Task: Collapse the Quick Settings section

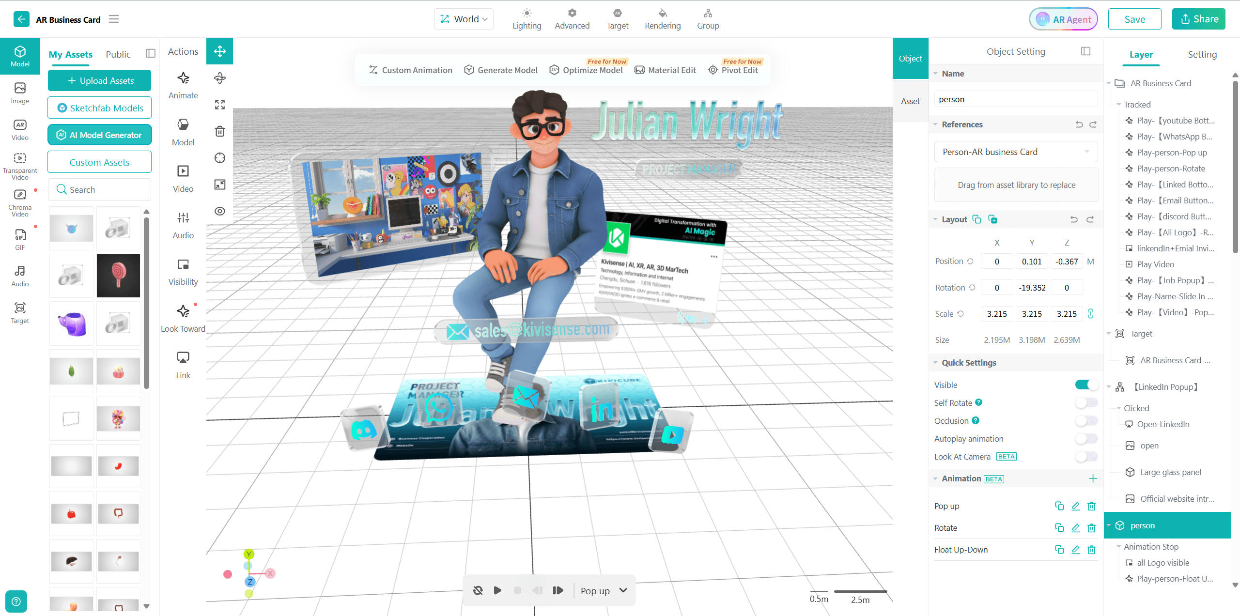Action: tap(935, 363)
